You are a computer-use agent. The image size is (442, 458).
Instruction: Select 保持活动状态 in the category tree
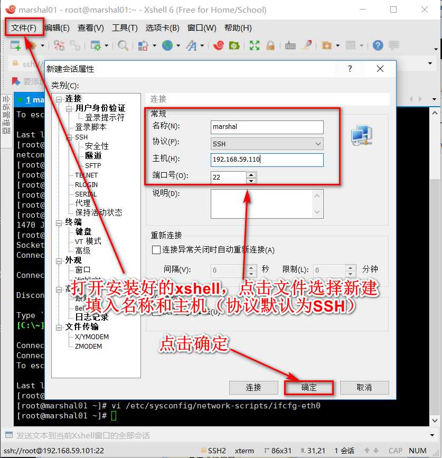pos(99,212)
